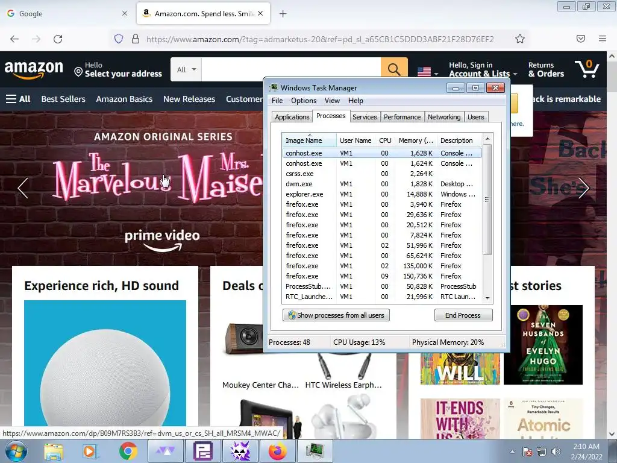Click process list scrollbar down arrow
The height and width of the screenshot is (463, 617).
pos(487,298)
